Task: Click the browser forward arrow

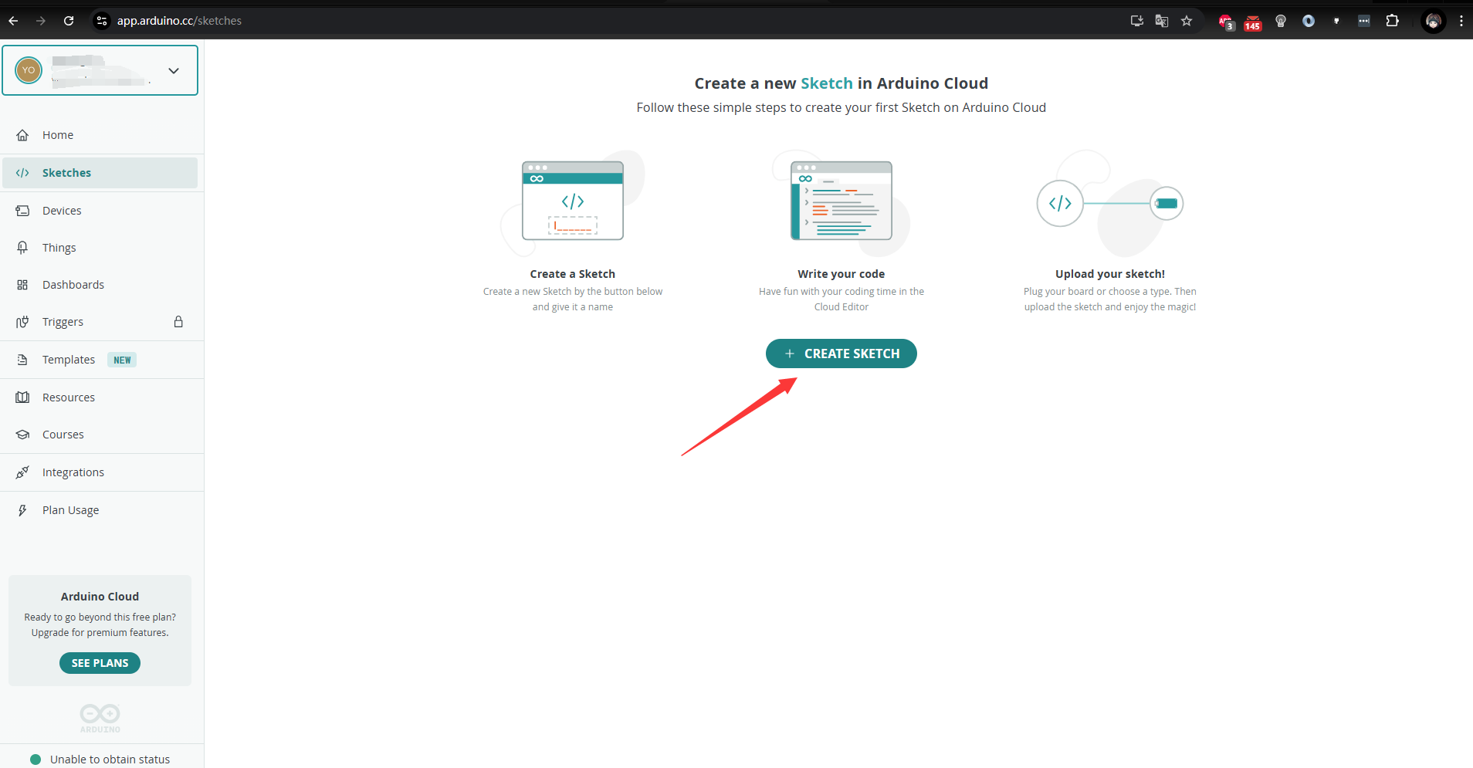Action: [41, 21]
